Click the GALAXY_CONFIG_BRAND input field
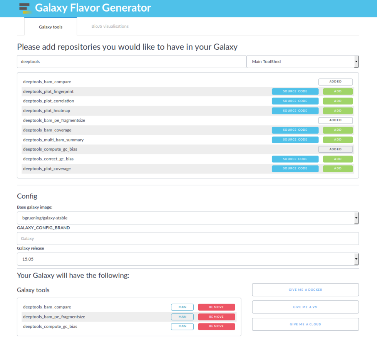 click(x=188, y=239)
